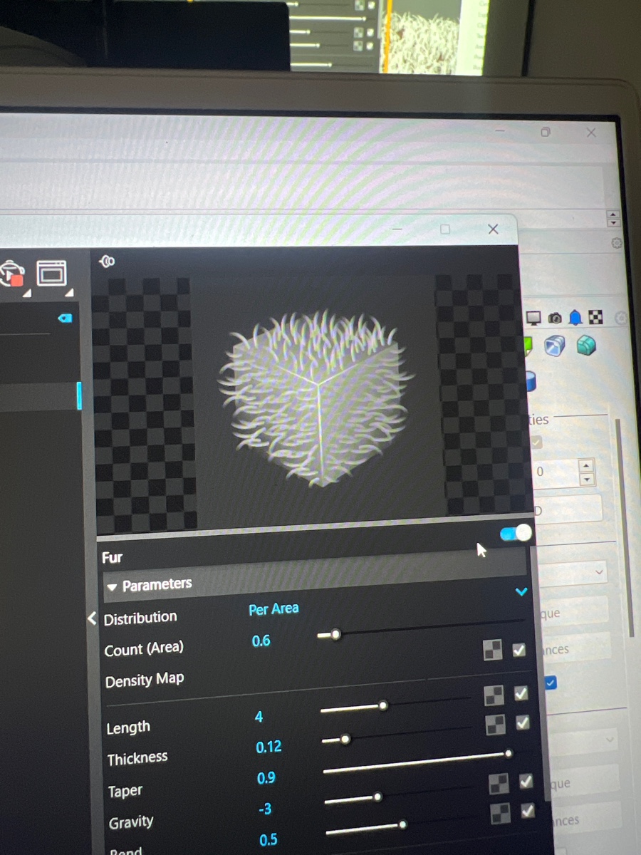Image resolution: width=641 pixels, height=855 pixels.
Task: Uncheck the Count (Area) checkbox
Action: pos(519,650)
